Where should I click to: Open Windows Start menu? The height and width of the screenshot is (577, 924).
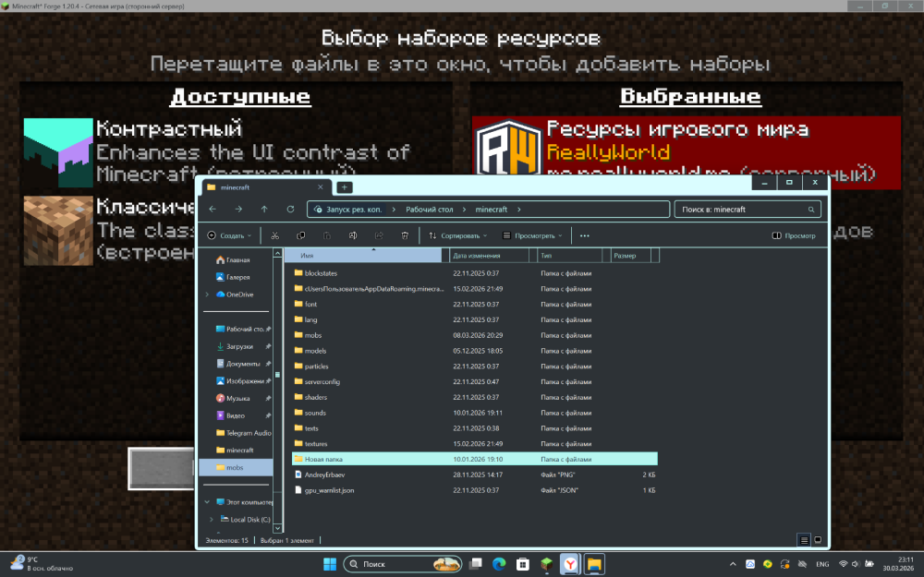[330, 564]
